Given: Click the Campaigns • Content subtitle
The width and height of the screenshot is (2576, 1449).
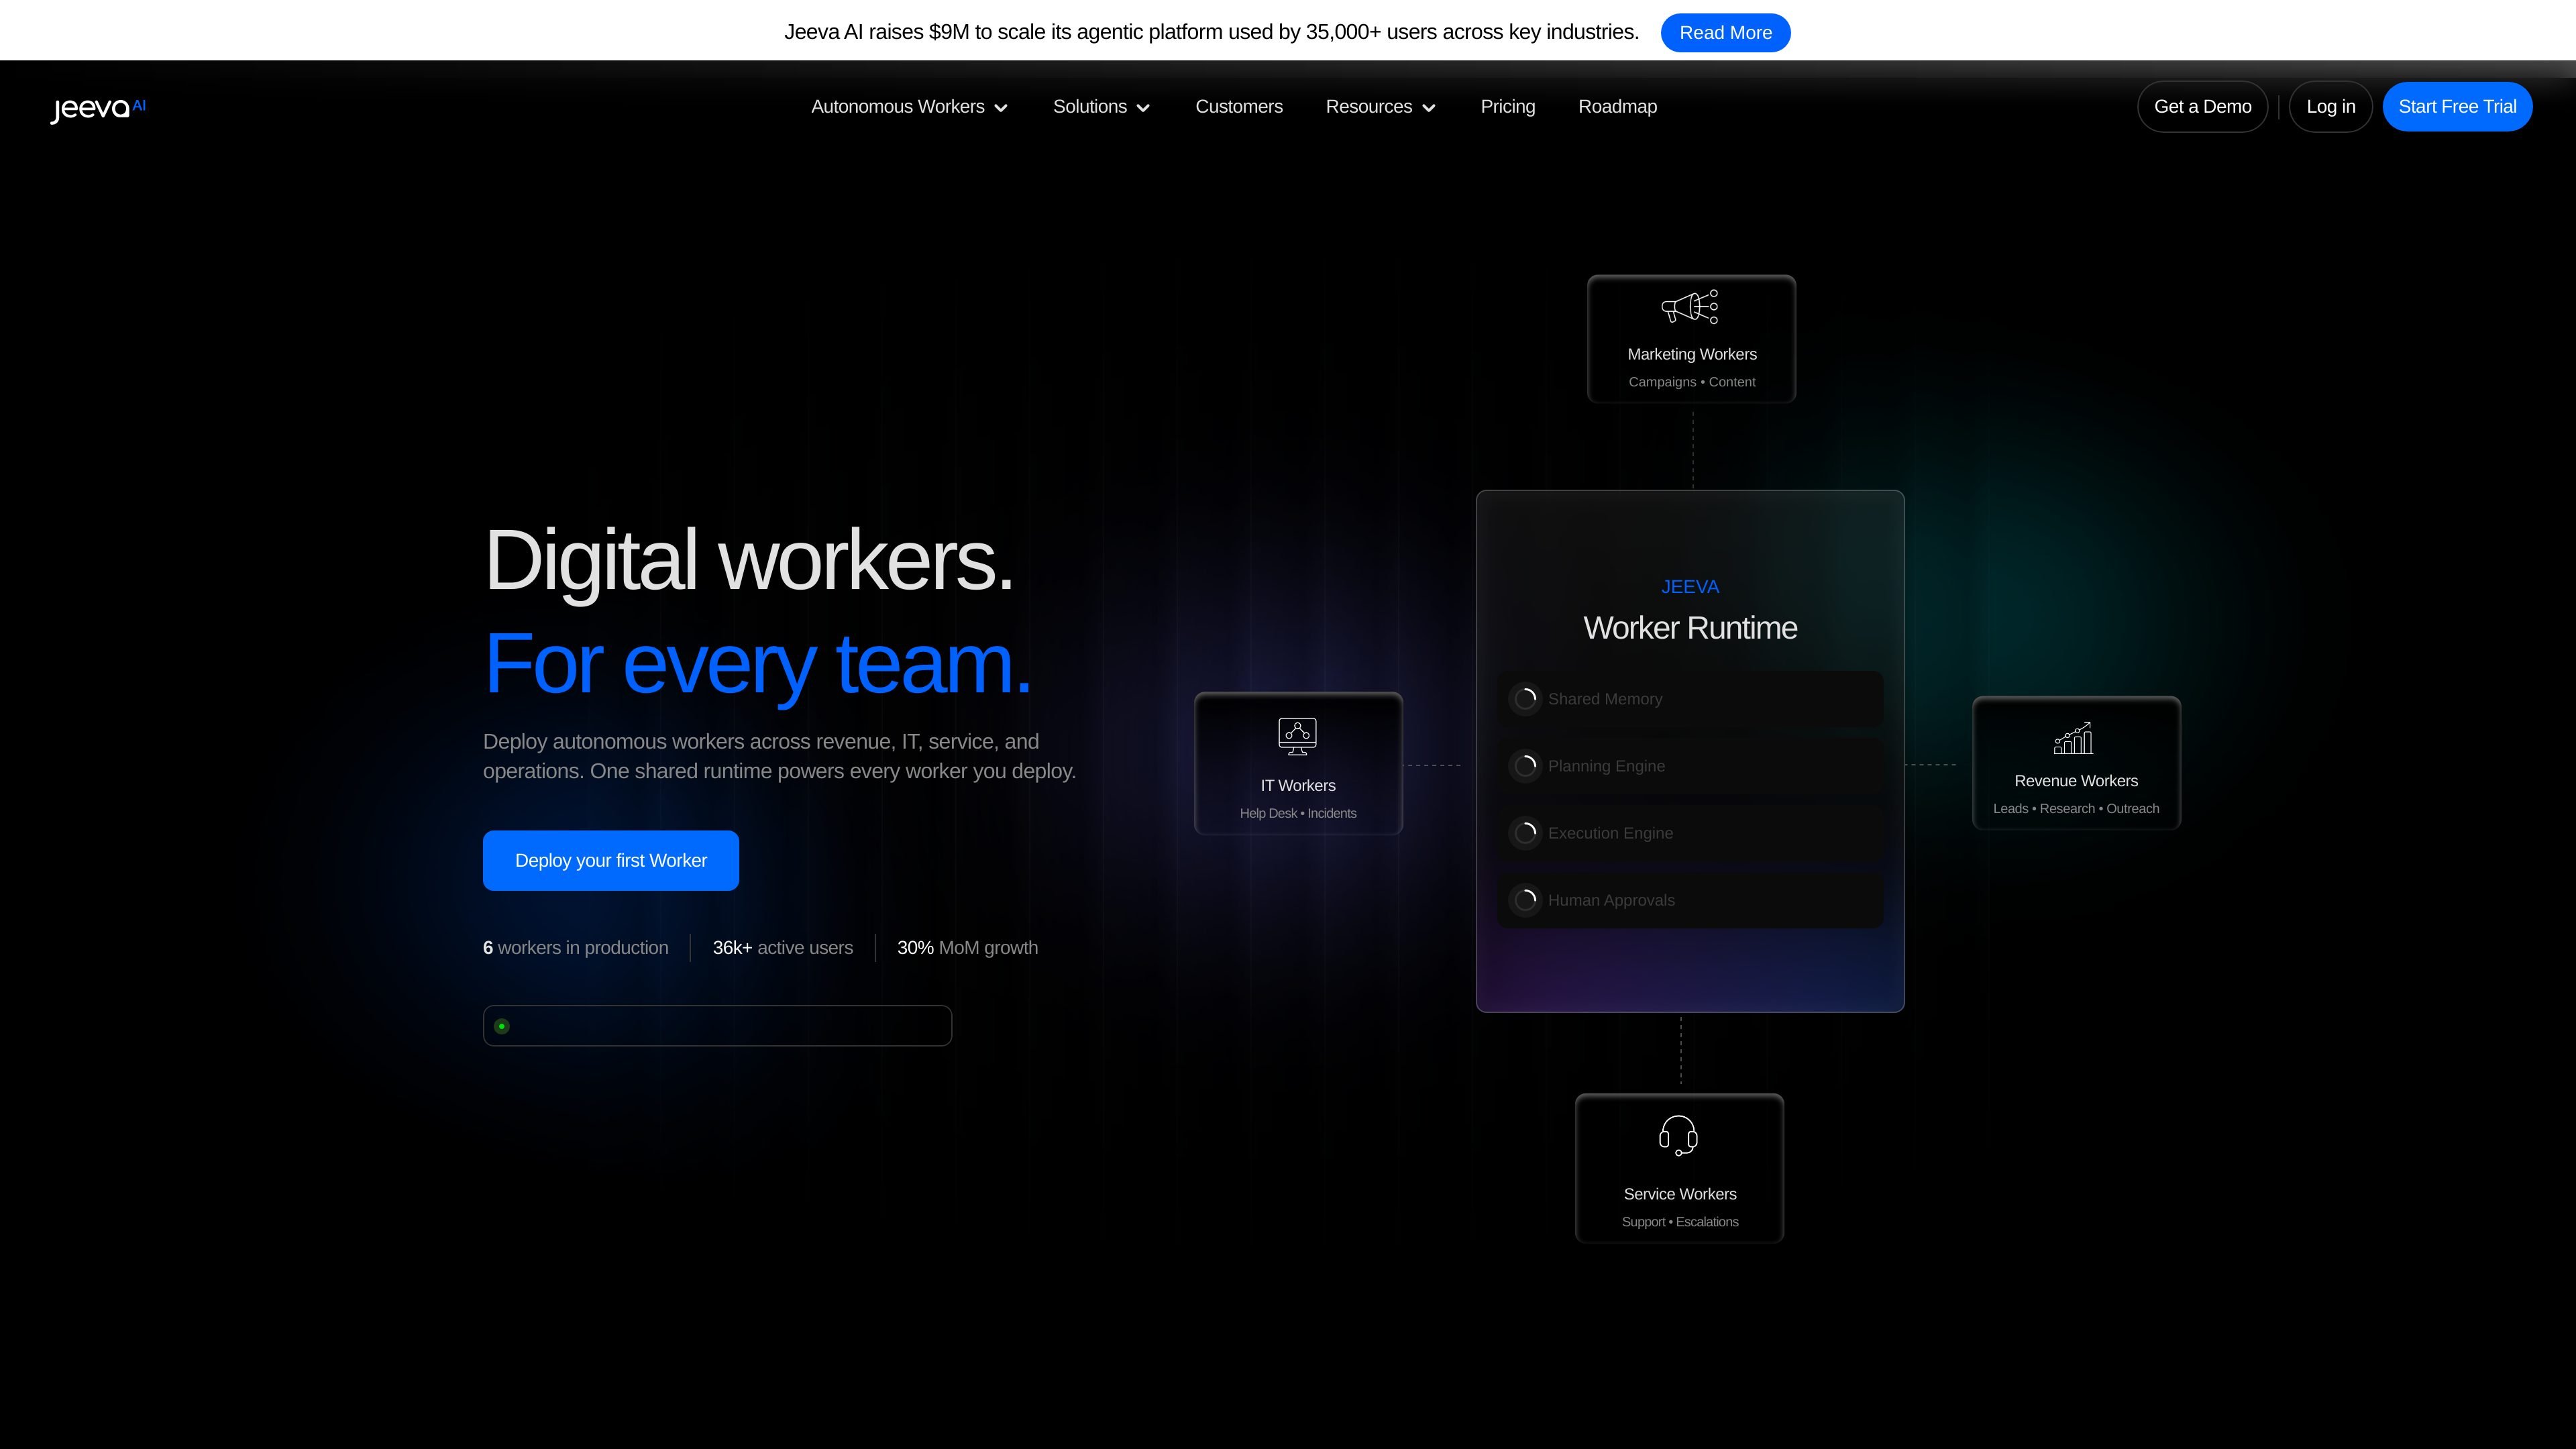Looking at the screenshot, I should [1692, 382].
